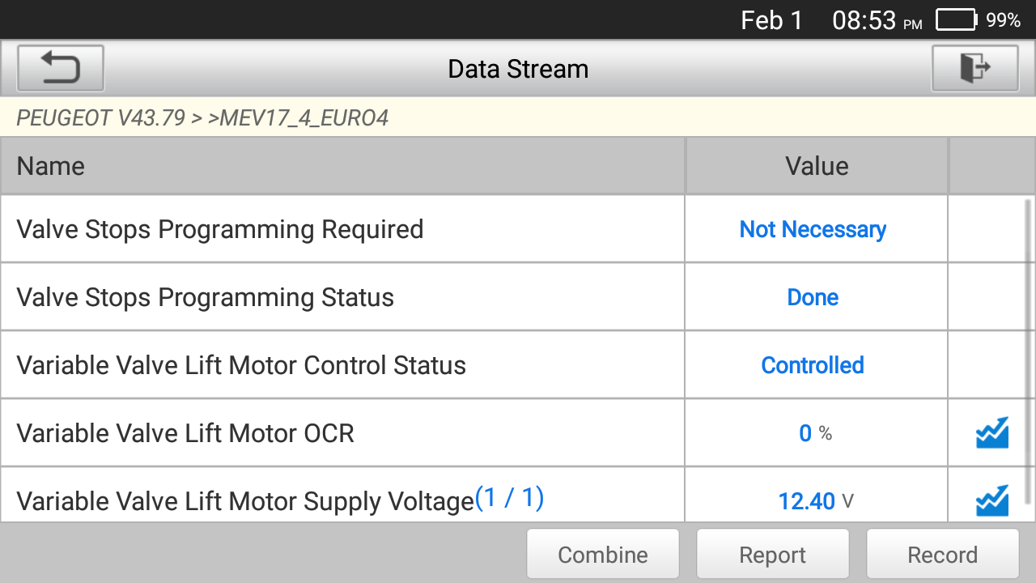
Task: Click the Report button
Action: (x=773, y=555)
